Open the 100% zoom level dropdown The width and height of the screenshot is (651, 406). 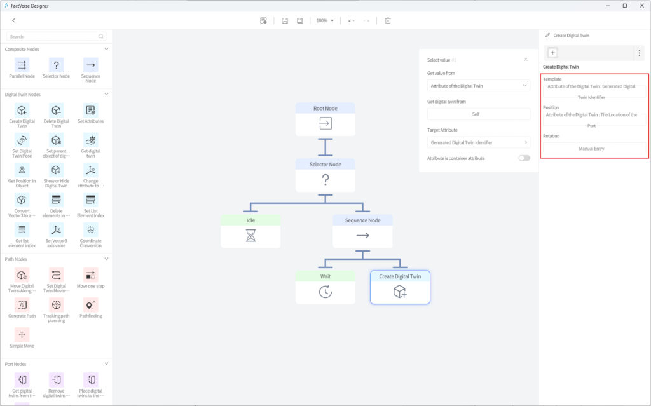click(x=325, y=21)
